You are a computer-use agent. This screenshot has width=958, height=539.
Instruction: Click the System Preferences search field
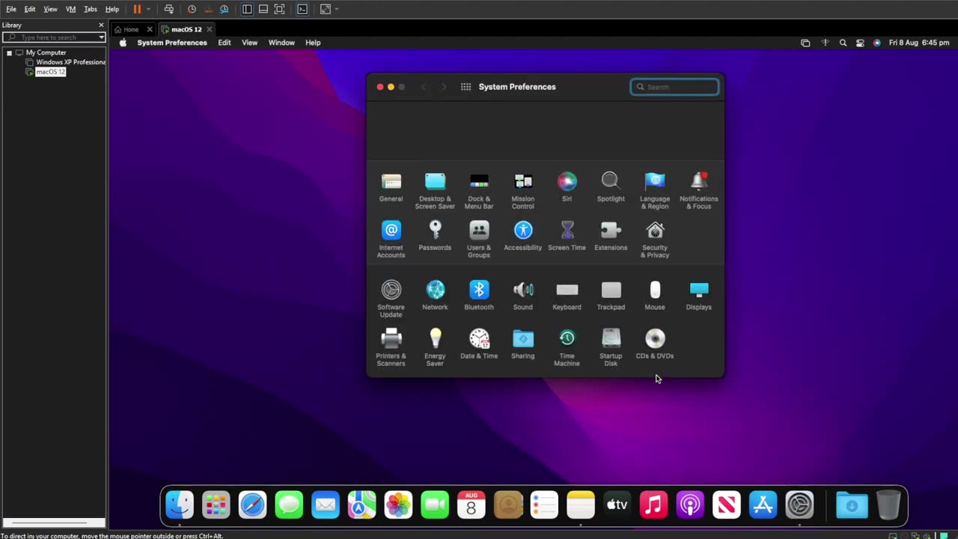pyautogui.click(x=674, y=87)
